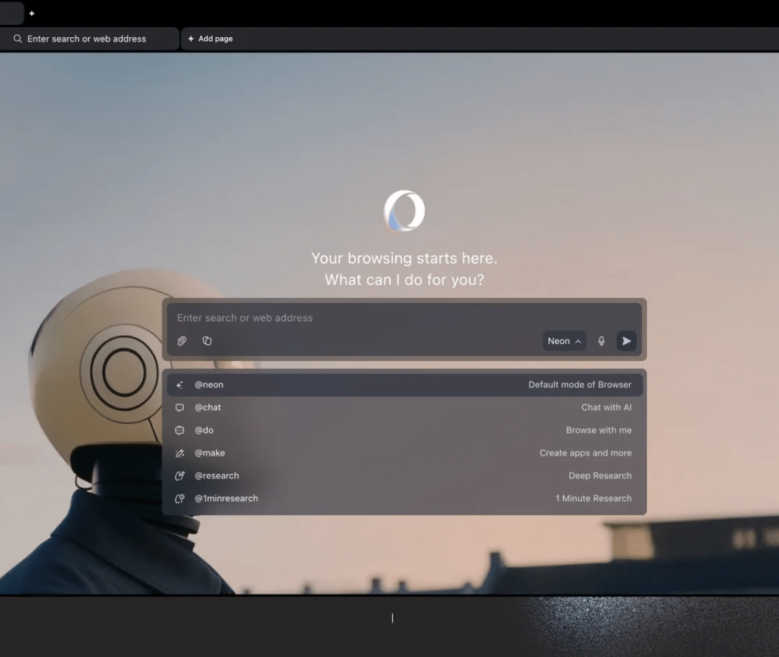Click the dark strip below the page
The width and height of the screenshot is (779, 657).
click(247, 625)
